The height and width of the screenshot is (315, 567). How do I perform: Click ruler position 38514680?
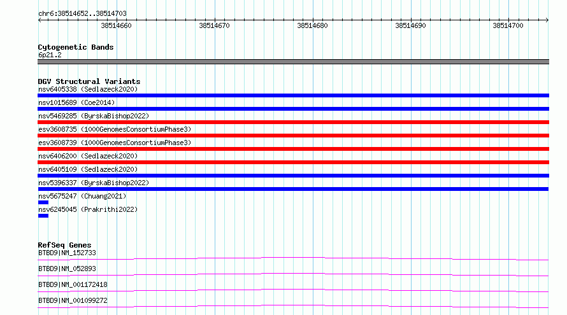pyautogui.click(x=312, y=25)
